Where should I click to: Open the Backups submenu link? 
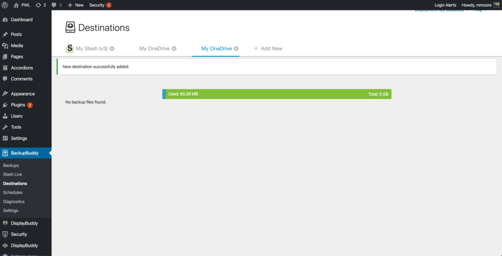[11, 166]
